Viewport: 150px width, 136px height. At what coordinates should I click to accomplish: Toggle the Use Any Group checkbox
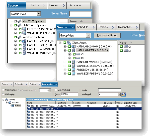pos(56,90)
